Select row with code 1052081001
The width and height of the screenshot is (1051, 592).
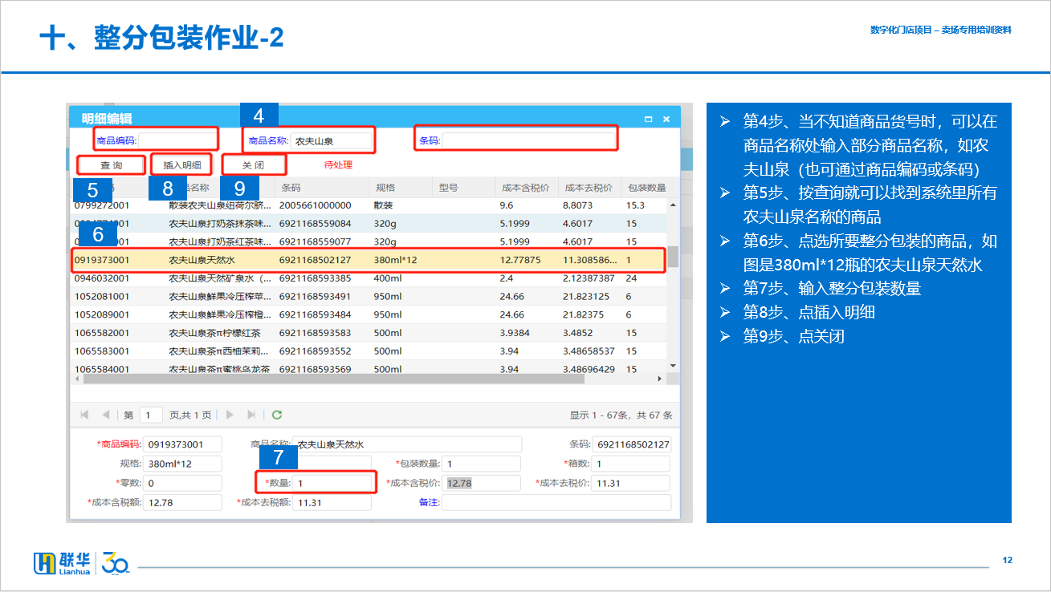pos(369,297)
